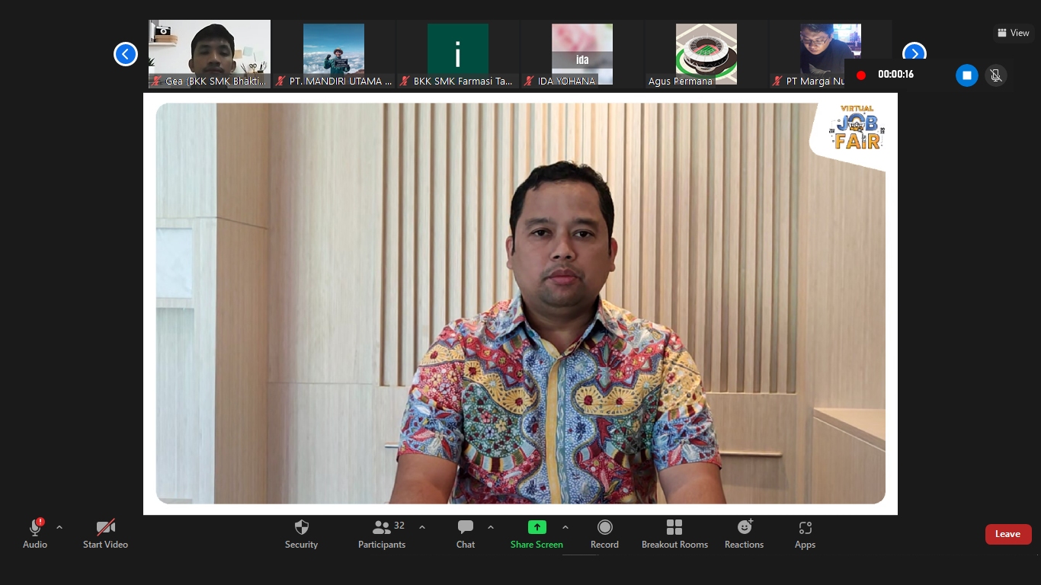The height and width of the screenshot is (585, 1041).
Task: Stop the recording with blue stop button
Action: point(966,75)
